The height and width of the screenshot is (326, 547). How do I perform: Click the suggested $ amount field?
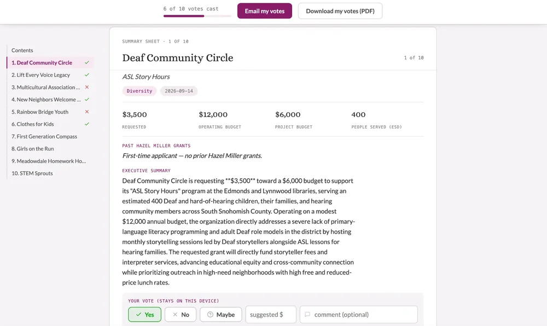[x=271, y=315]
